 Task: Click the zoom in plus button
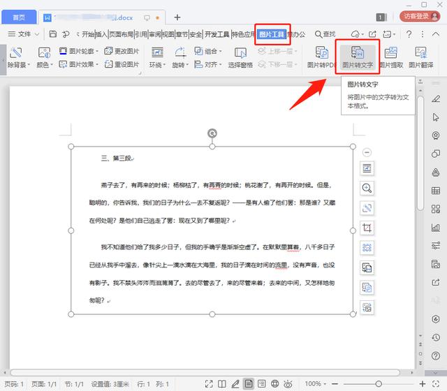pos(423,383)
